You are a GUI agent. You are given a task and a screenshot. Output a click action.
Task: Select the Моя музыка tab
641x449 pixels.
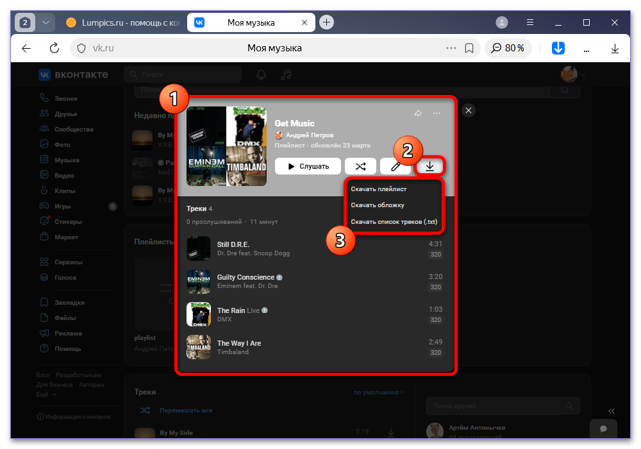pyautogui.click(x=251, y=22)
